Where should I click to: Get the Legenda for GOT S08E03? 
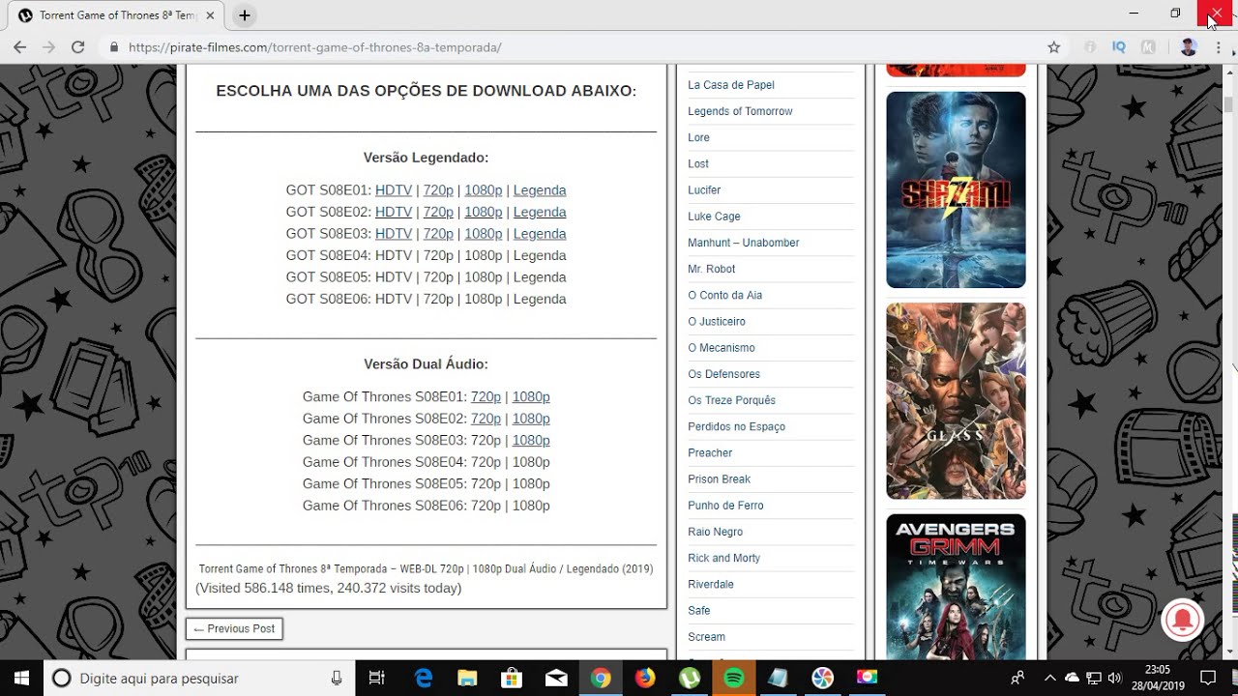(x=540, y=234)
